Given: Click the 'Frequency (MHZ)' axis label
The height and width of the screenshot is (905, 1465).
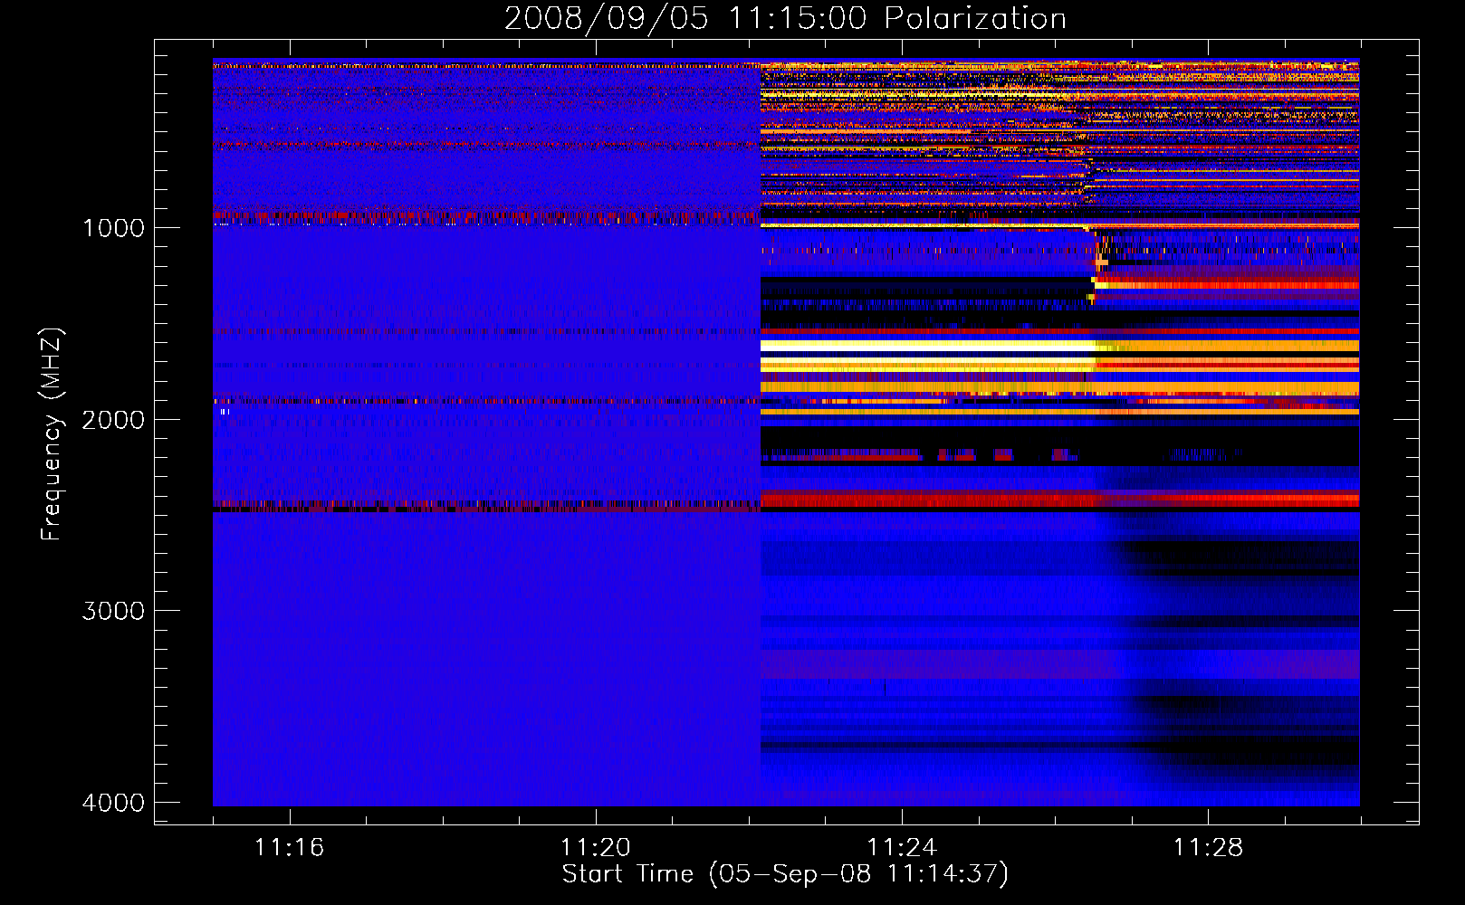Looking at the screenshot, I should point(53,434).
